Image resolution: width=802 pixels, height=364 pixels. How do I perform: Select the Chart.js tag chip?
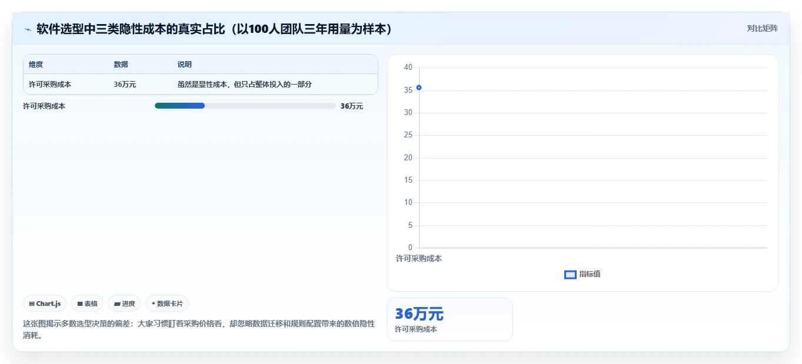[45, 304]
